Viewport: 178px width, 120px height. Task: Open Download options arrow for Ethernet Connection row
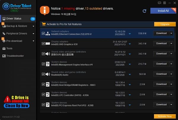point(171,33)
